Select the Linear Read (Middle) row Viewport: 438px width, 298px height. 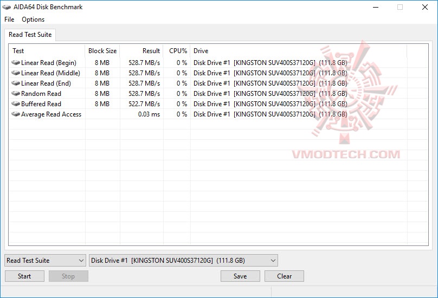click(x=218, y=73)
